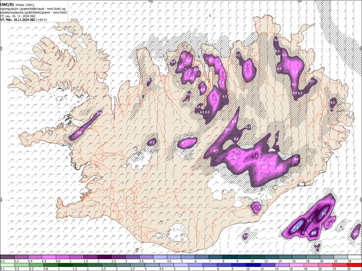The width and height of the screenshot is (362, 271).
Task: Click the '0.4' label in the upper legend row
Action: 30,261
